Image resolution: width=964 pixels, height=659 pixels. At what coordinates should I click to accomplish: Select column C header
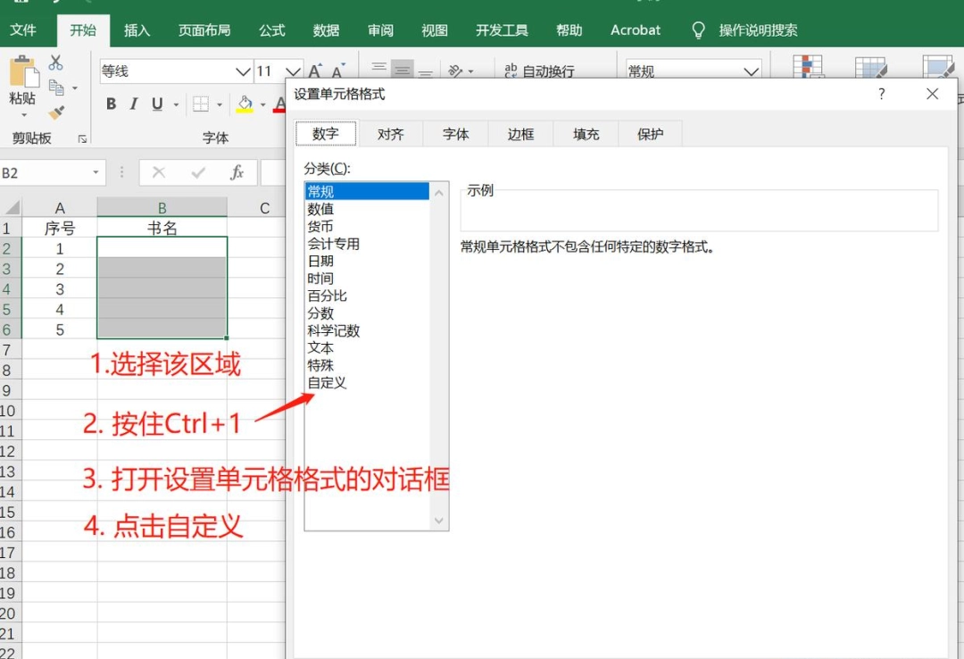click(x=264, y=208)
